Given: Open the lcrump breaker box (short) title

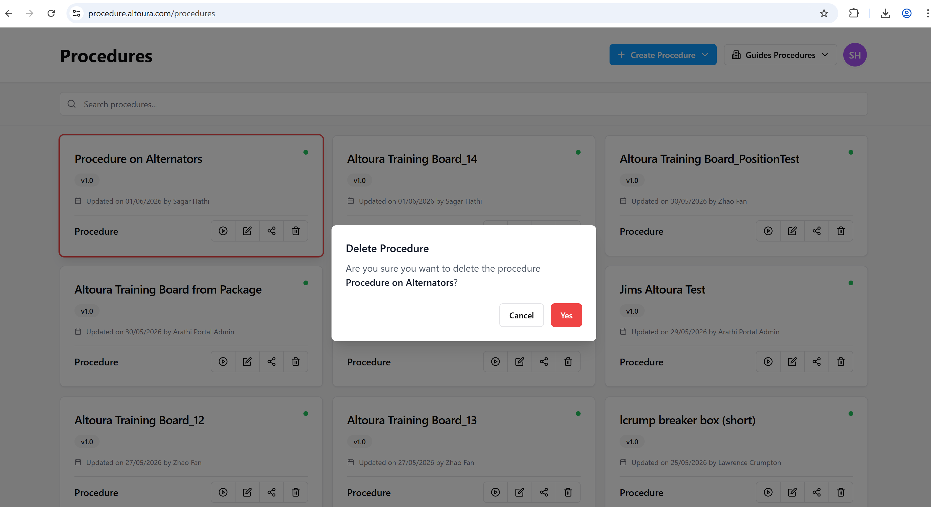Looking at the screenshot, I should click(688, 420).
